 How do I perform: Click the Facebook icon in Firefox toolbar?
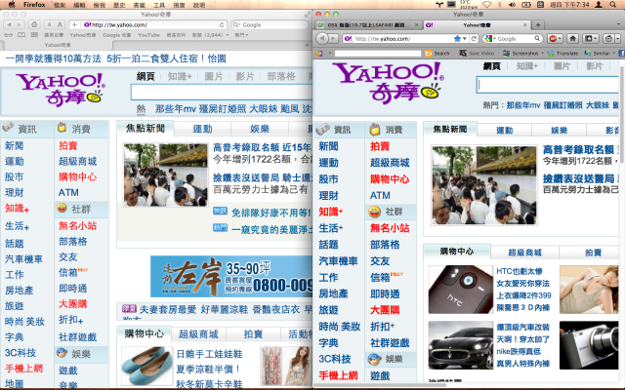(x=621, y=53)
